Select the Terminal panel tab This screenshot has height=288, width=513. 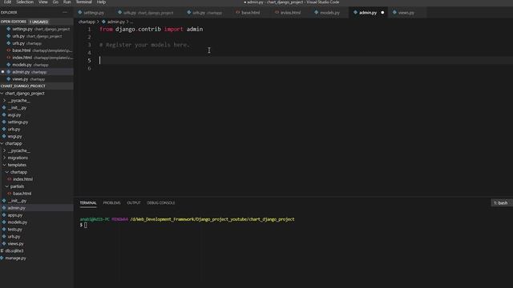[88, 202]
